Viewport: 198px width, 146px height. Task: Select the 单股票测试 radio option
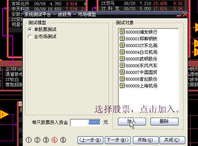30,29
